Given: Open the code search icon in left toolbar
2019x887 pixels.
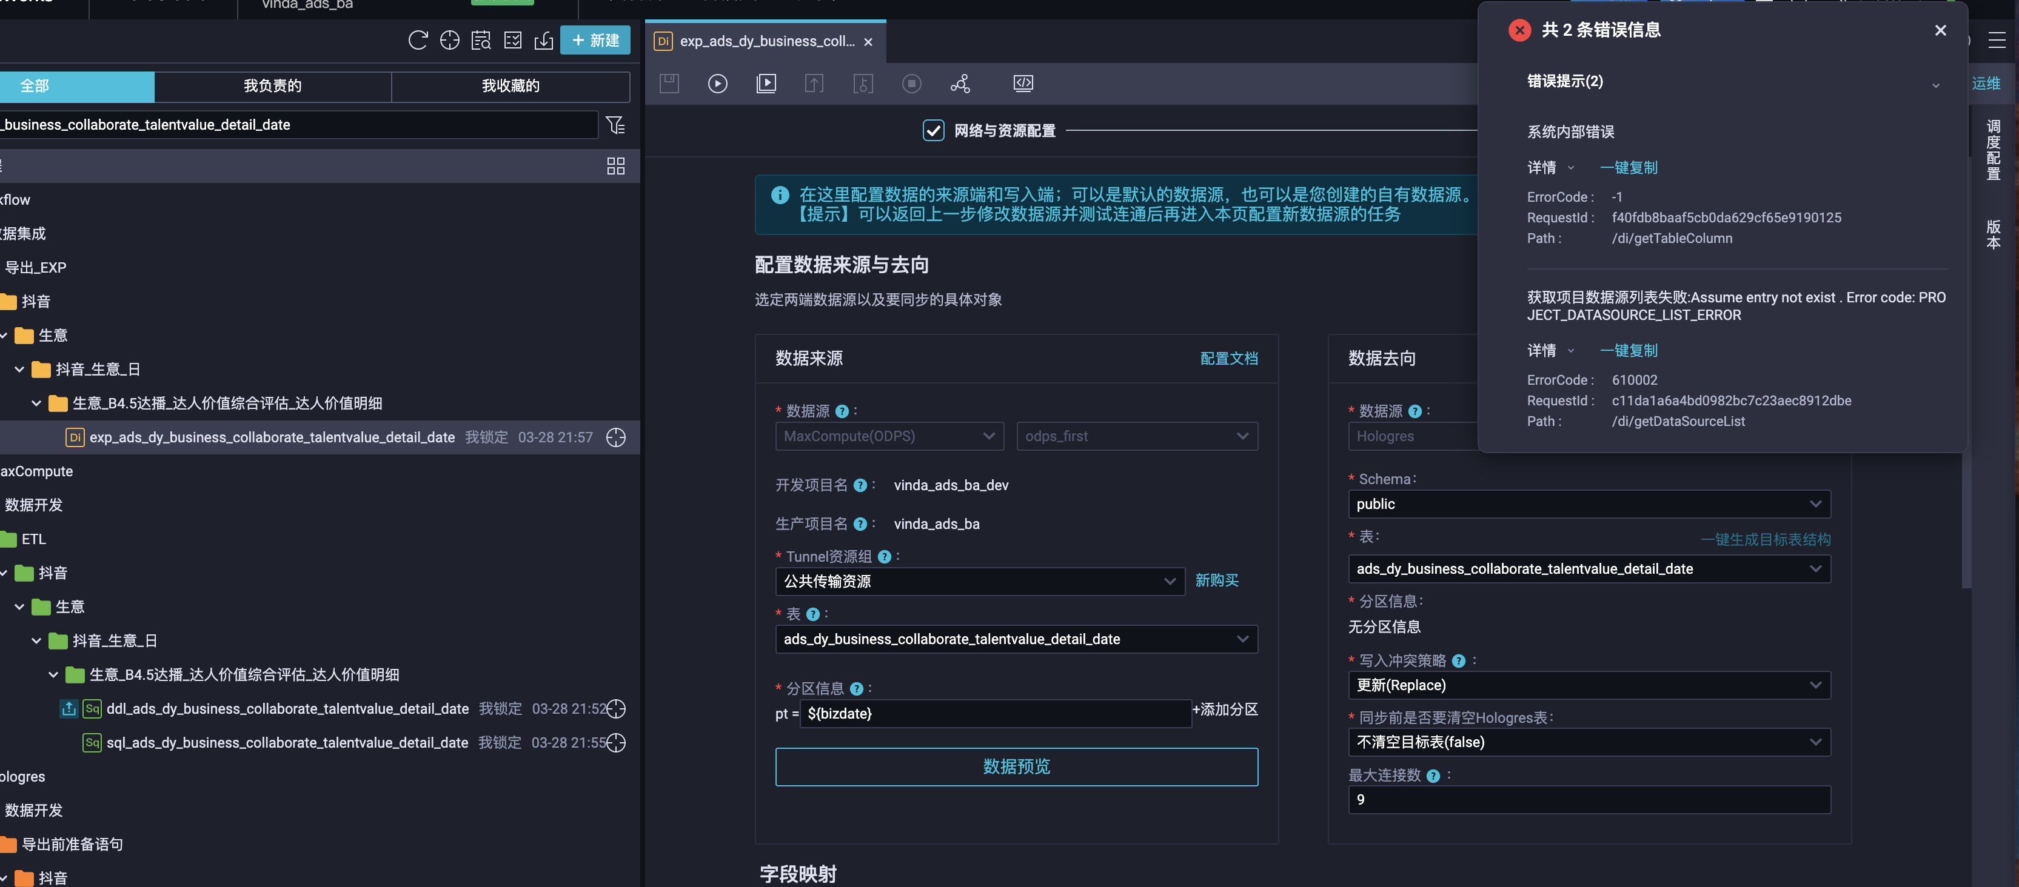Looking at the screenshot, I should click(481, 41).
